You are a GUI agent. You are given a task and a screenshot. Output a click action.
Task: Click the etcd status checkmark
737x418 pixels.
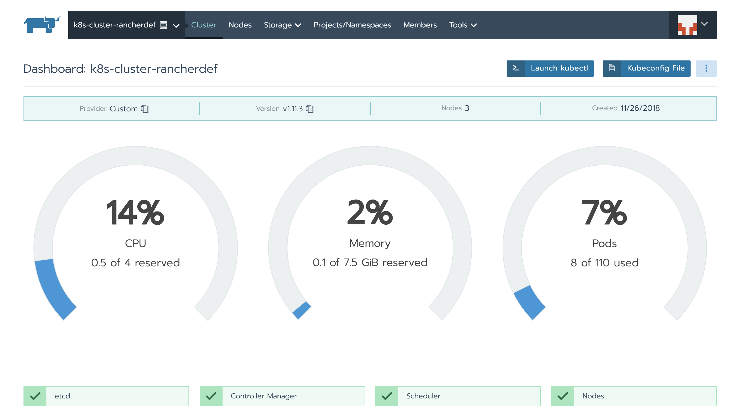coord(35,396)
